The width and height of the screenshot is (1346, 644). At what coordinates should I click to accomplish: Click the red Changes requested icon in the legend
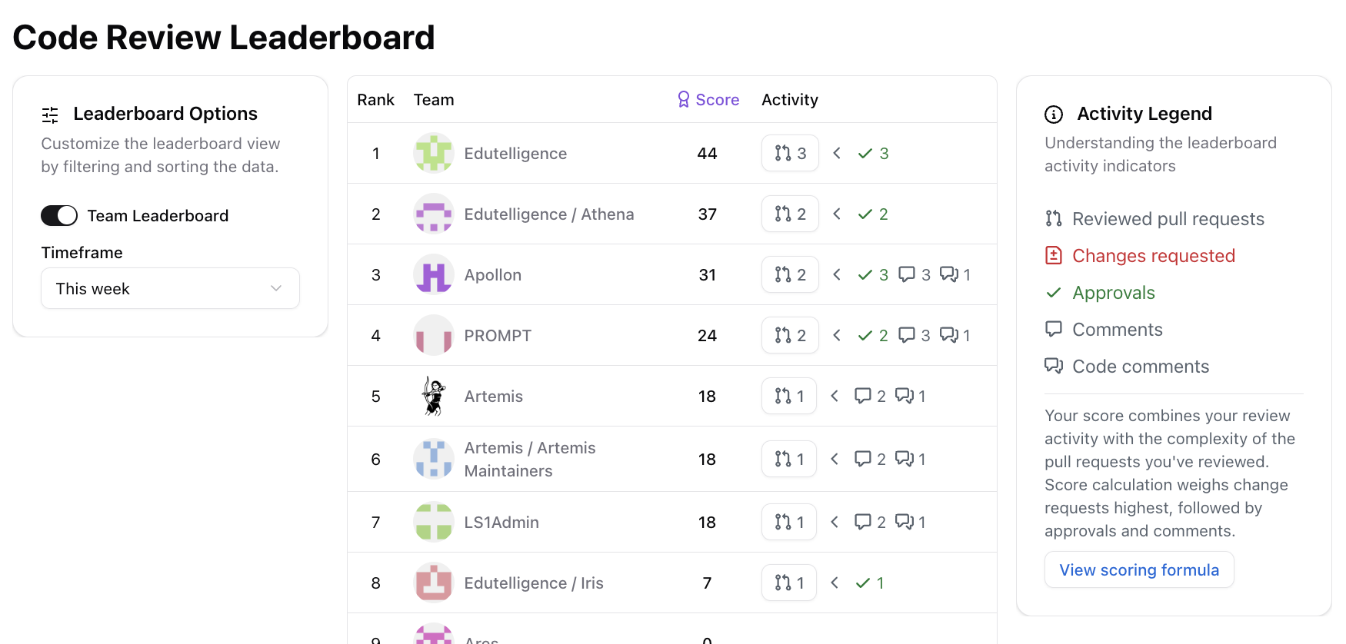1053,255
